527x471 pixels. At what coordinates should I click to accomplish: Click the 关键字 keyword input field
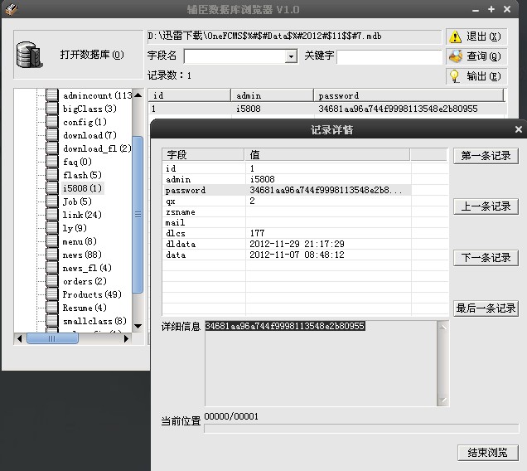[389, 57]
